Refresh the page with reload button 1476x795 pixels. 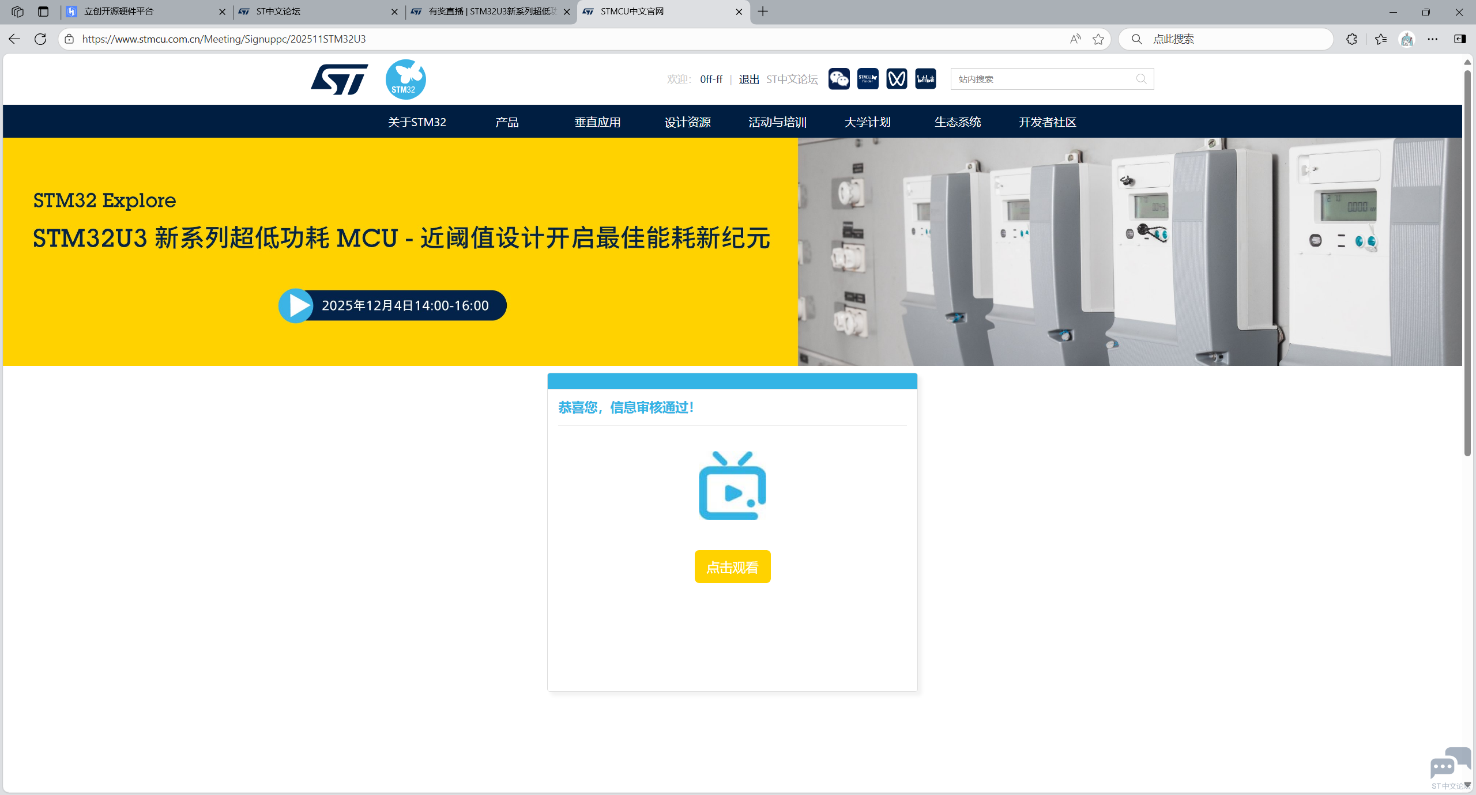pos(40,39)
